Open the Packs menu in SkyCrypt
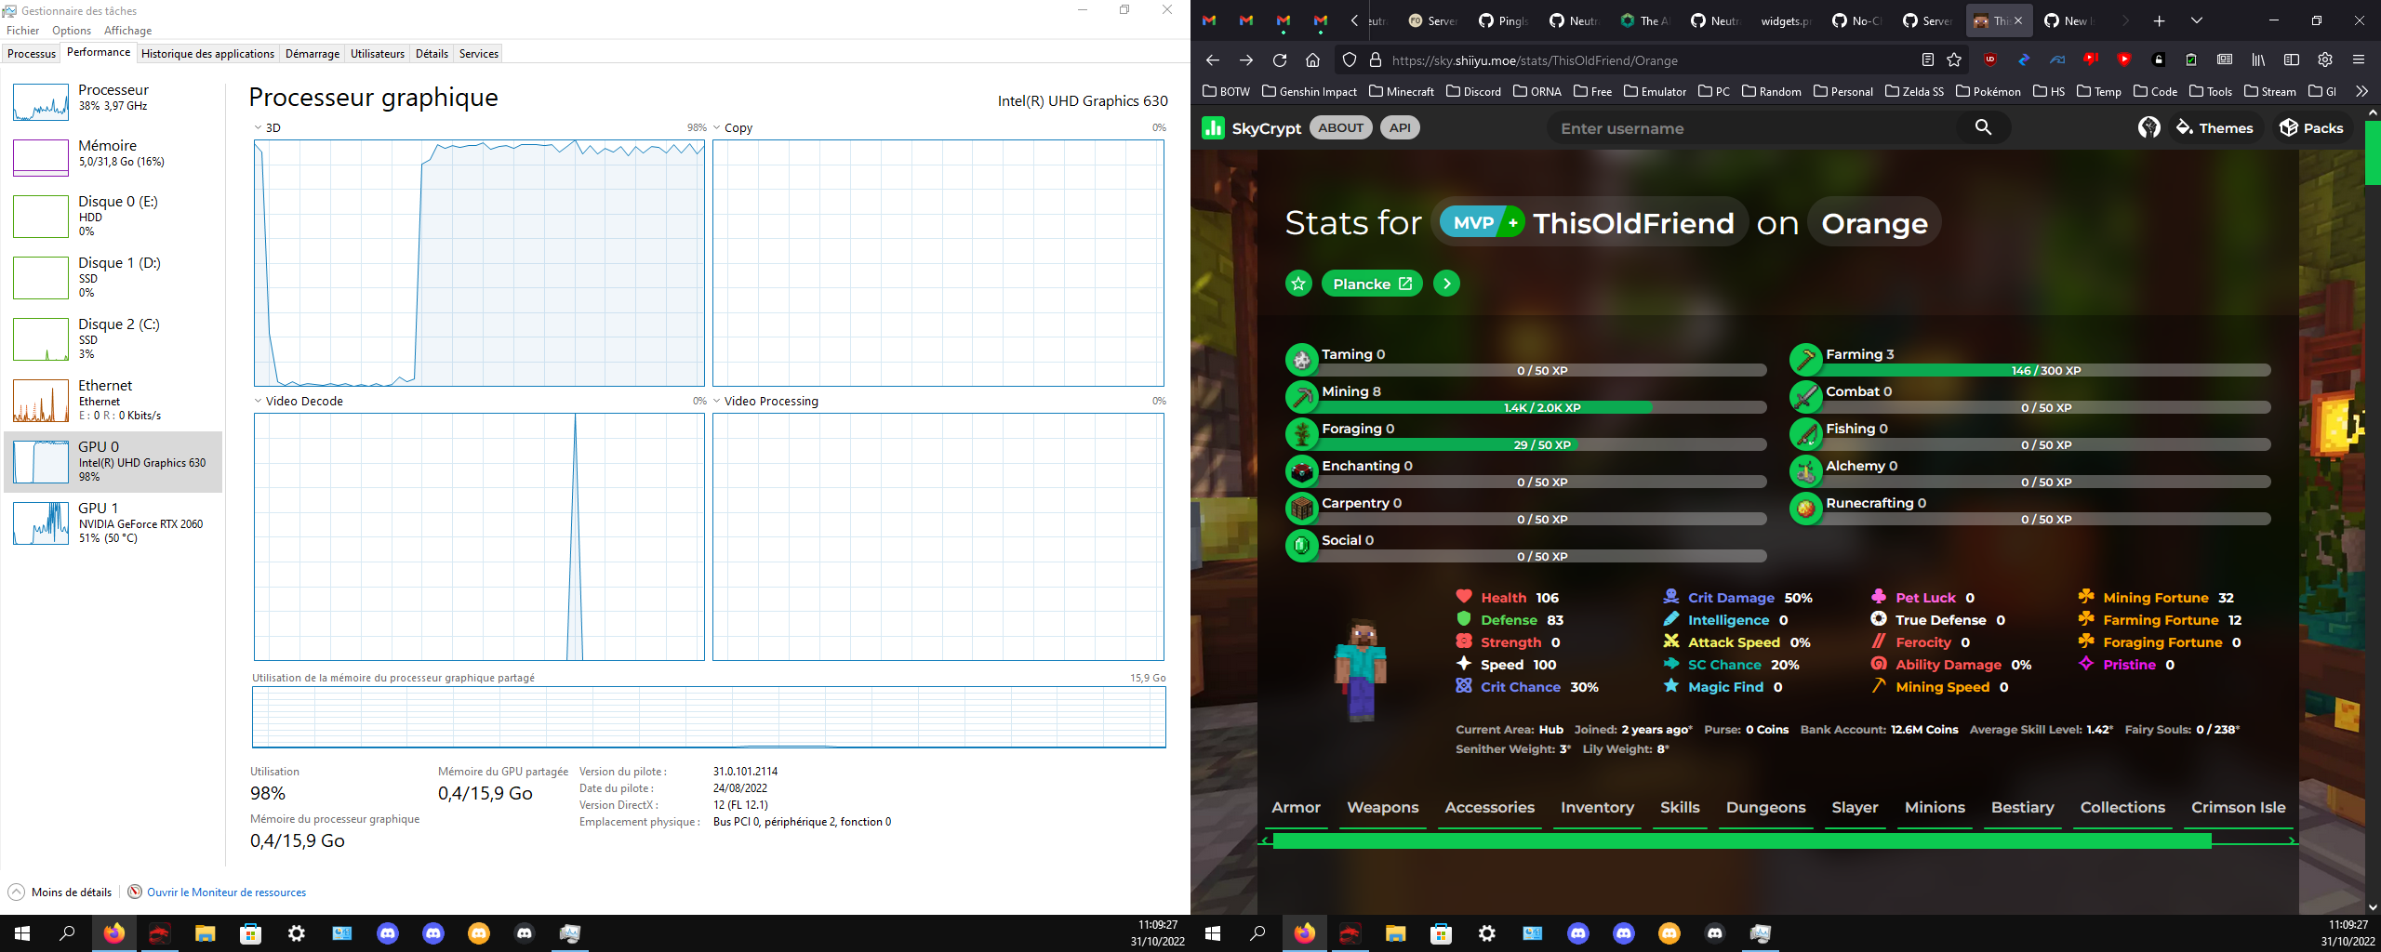Viewport: 2381px width, 952px height. click(x=2311, y=128)
